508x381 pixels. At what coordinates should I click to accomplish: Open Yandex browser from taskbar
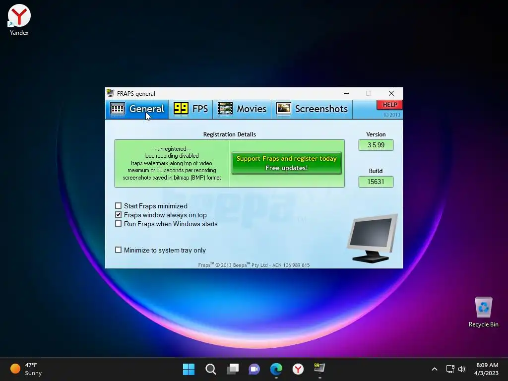[298, 369]
